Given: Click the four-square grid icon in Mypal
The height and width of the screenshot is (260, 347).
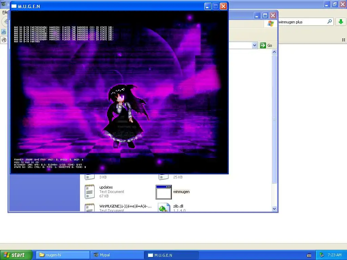Looking at the screenshot, I should [344, 40].
